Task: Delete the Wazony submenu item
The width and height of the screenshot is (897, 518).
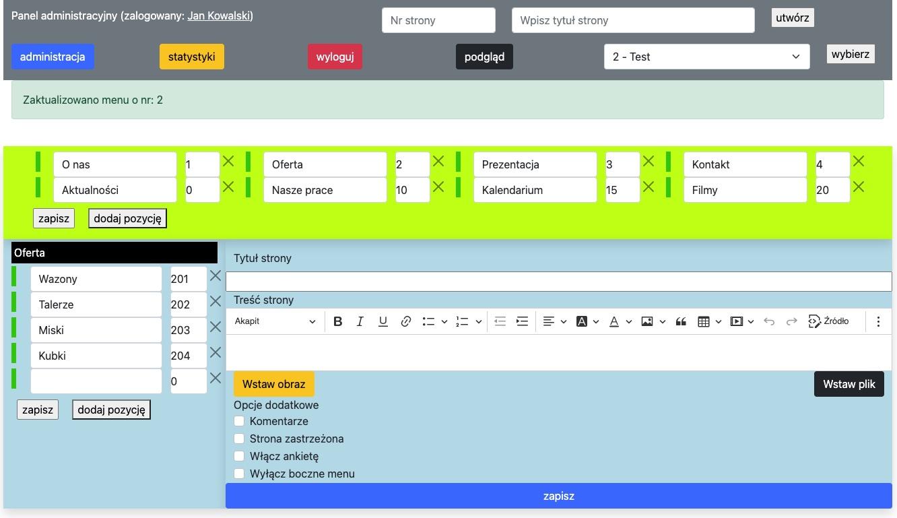Action: tap(215, 276)
